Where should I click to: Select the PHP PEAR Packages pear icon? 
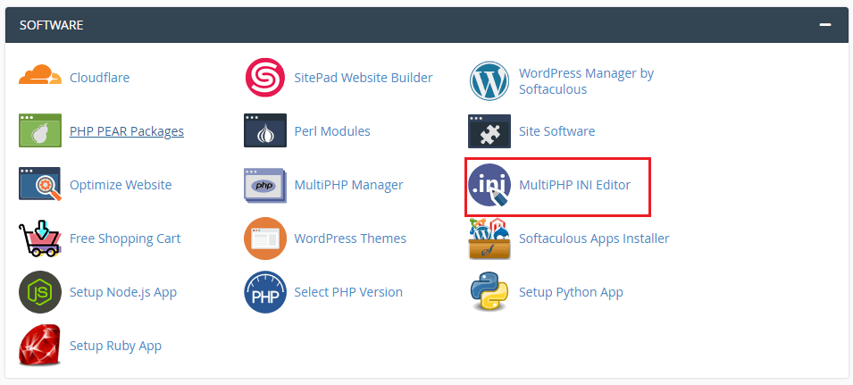tap(40, 130)
